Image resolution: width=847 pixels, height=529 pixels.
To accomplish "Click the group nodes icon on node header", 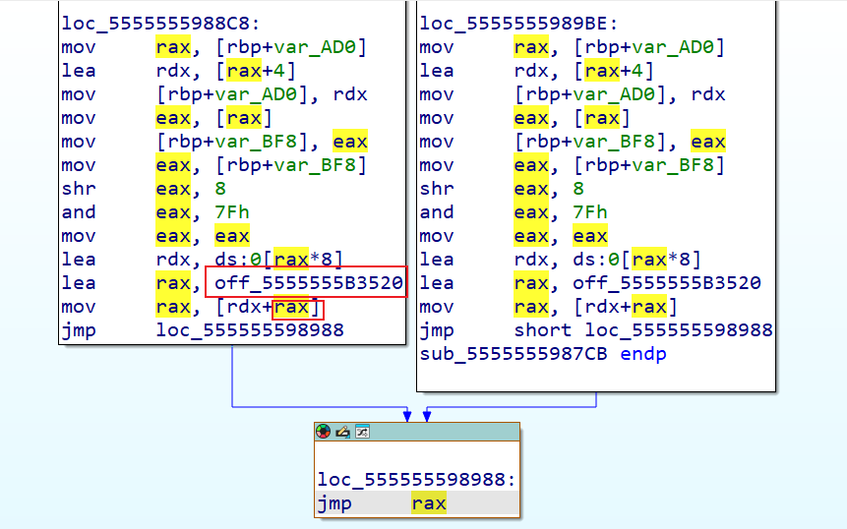I will click(x=361, y=432).
